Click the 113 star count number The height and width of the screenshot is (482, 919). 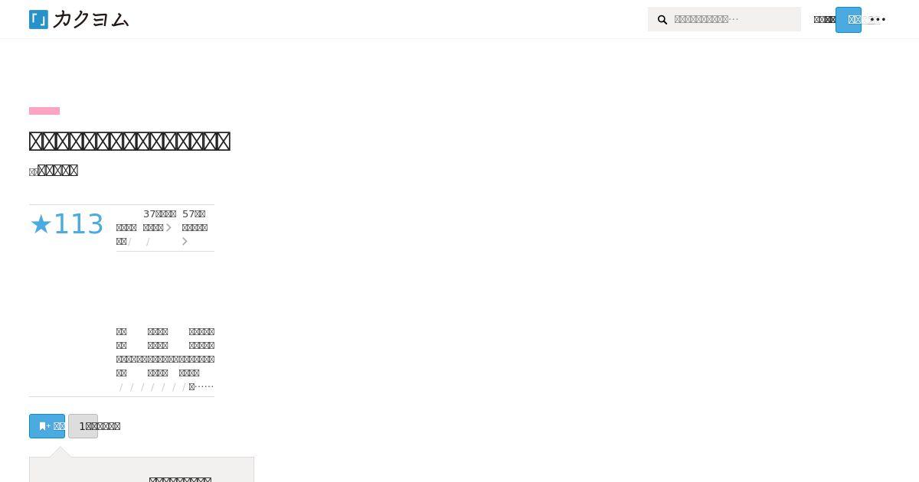[x=78, y=224]
